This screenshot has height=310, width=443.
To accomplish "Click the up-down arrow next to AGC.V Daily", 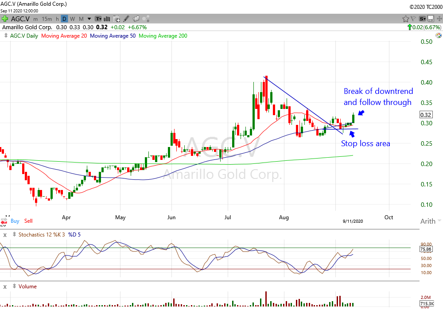I will click(6, 35).
